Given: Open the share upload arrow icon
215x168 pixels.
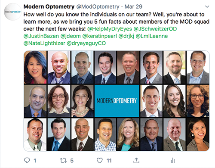Looking at the screenshot, I should pos(136,160).
